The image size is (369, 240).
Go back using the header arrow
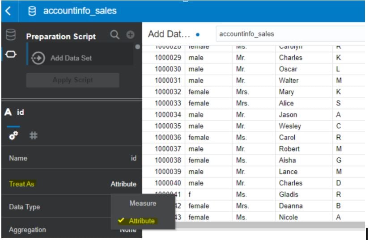[8, 11]
